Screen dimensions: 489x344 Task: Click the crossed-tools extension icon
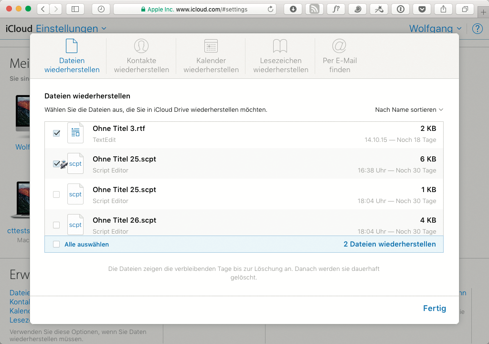[379, 9]
